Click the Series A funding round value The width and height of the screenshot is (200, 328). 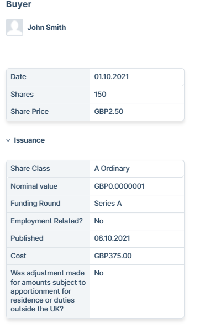coord(108,203)
